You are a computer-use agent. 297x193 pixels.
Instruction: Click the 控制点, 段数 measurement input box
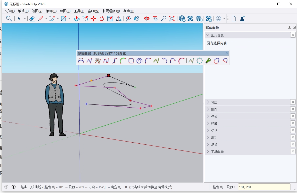[x=264, y=187]
